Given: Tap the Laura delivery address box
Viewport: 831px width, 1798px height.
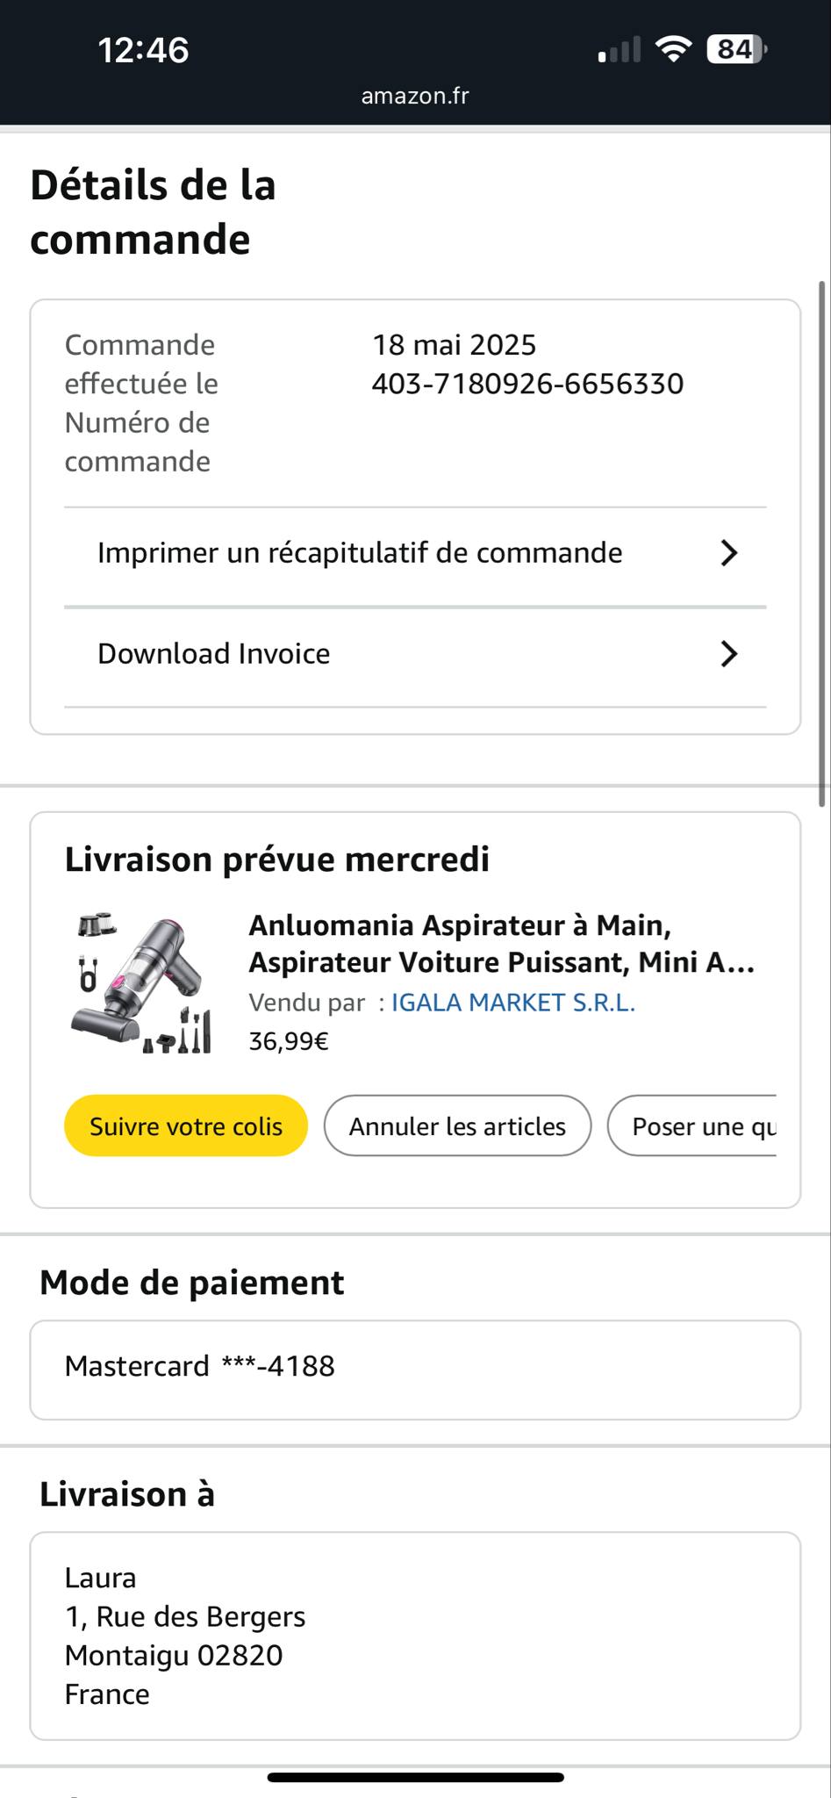Looking at the screenshot, I should 415,1636.
